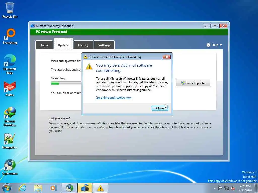Switch to Supermium taskbar button

pos(69,188)
